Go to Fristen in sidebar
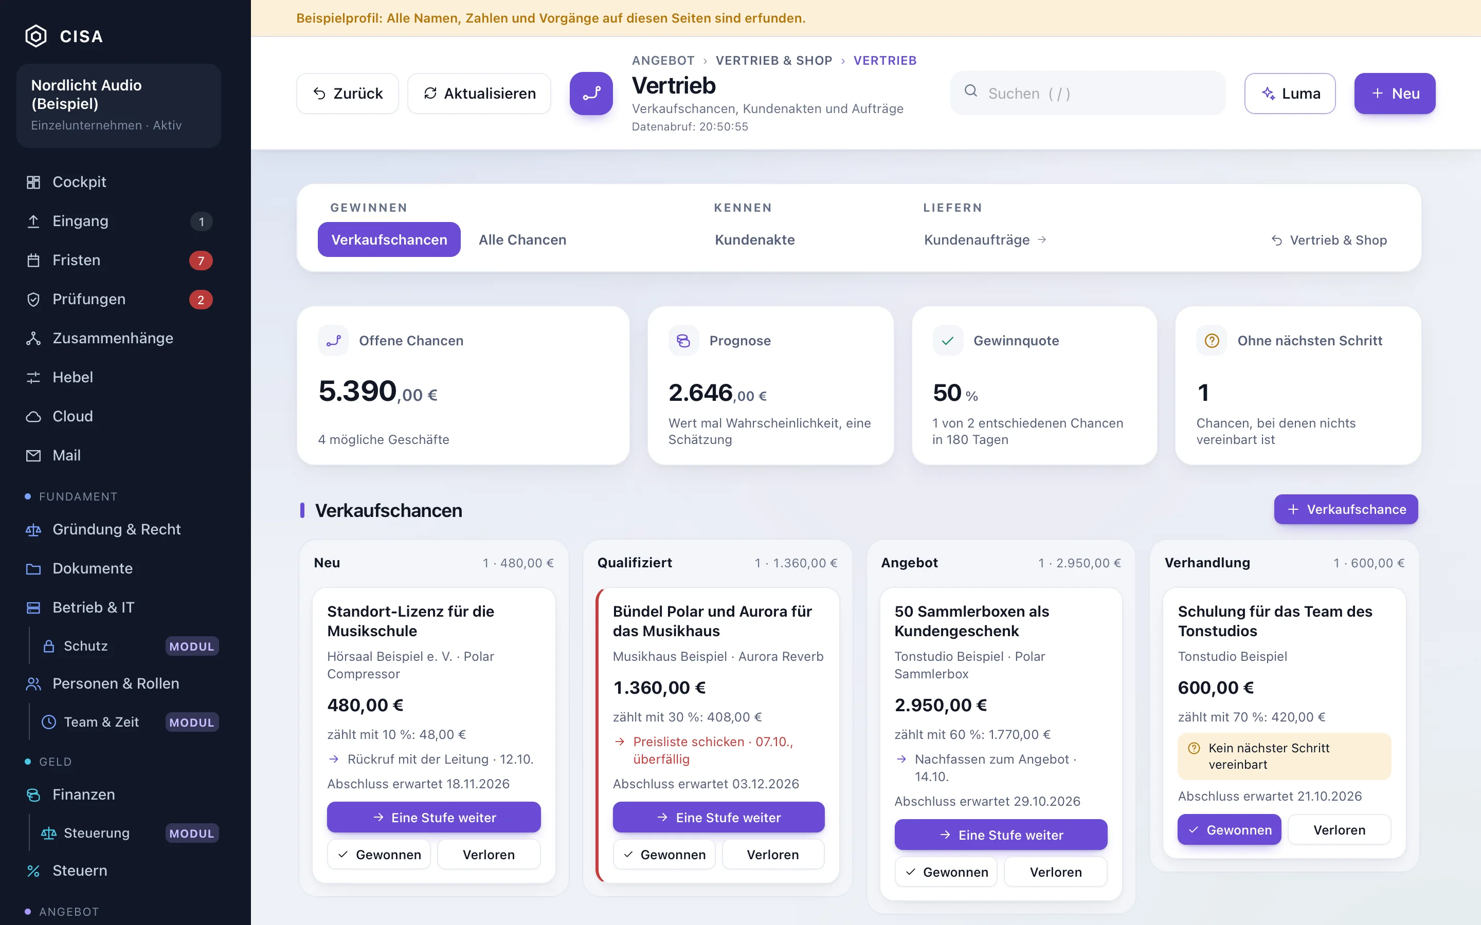 click(119, 260)
